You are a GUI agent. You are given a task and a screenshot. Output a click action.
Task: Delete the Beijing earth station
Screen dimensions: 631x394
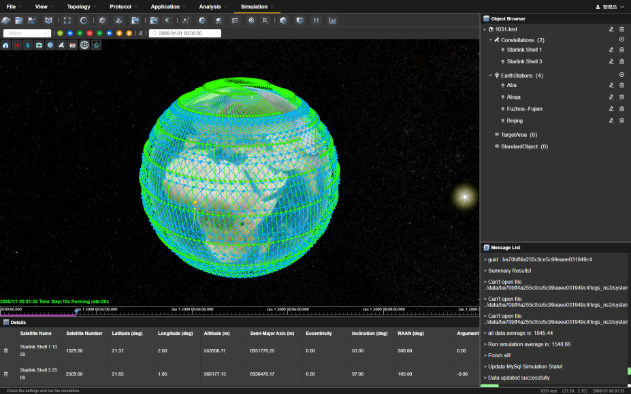(x=621, y=120)
